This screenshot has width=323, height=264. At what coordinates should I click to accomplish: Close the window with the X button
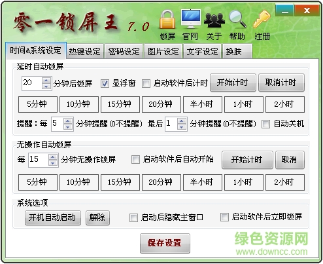coord(307,10)
